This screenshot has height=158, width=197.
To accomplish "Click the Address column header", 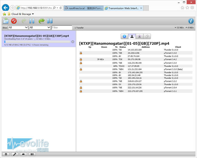I will click(x=146, y=47).
